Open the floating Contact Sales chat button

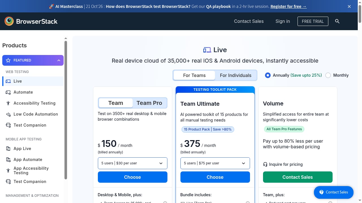click(334, 192)
